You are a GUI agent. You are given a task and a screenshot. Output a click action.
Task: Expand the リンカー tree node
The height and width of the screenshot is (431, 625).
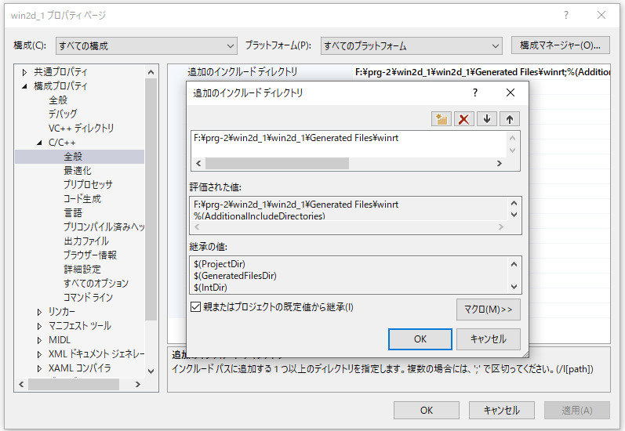pos(39,312)
